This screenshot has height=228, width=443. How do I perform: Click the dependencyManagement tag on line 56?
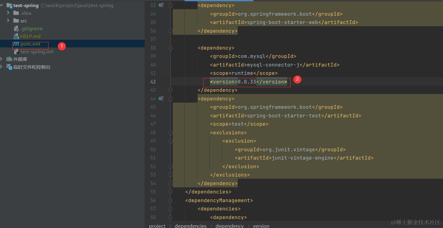tap(219, 200)
